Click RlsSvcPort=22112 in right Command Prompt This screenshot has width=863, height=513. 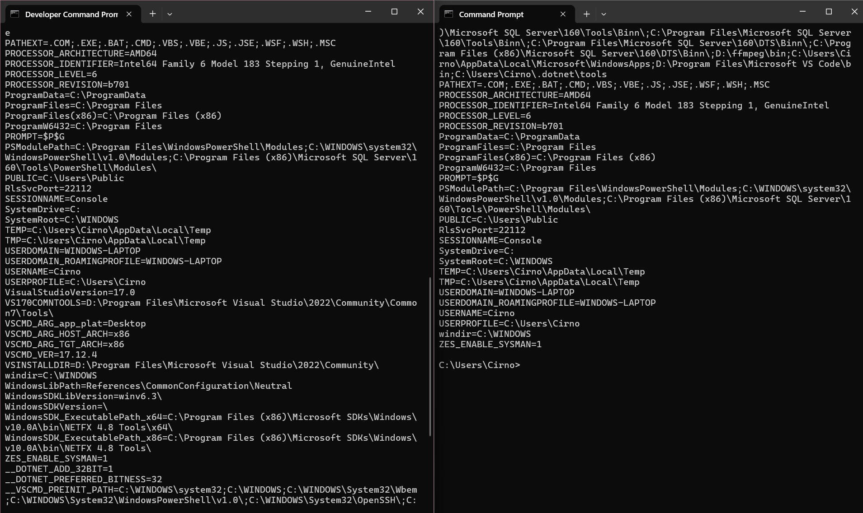click(x=482, y=230)
